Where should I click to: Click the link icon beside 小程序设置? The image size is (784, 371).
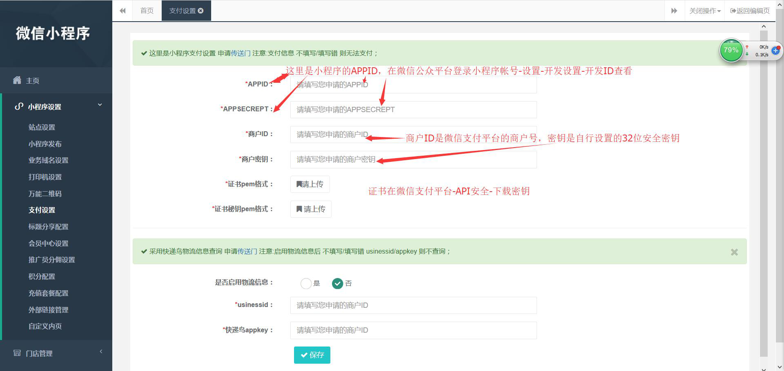click(19, 106)
